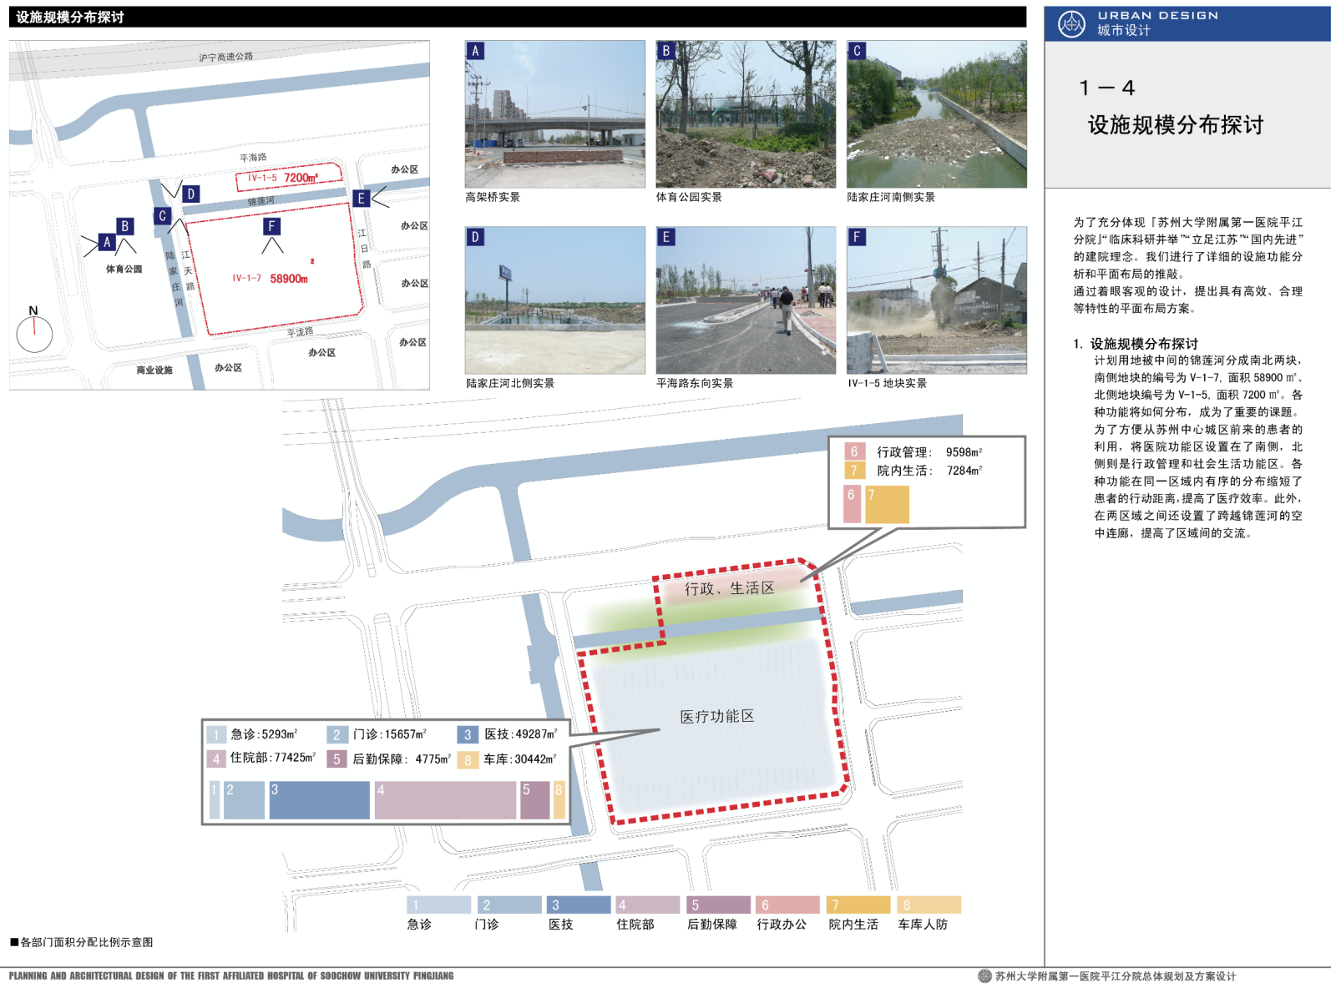The height and width of the screenshot is (988, 1336).
Task: Pick legend swatch 8 above 车库人防 label
Action: 929,905
